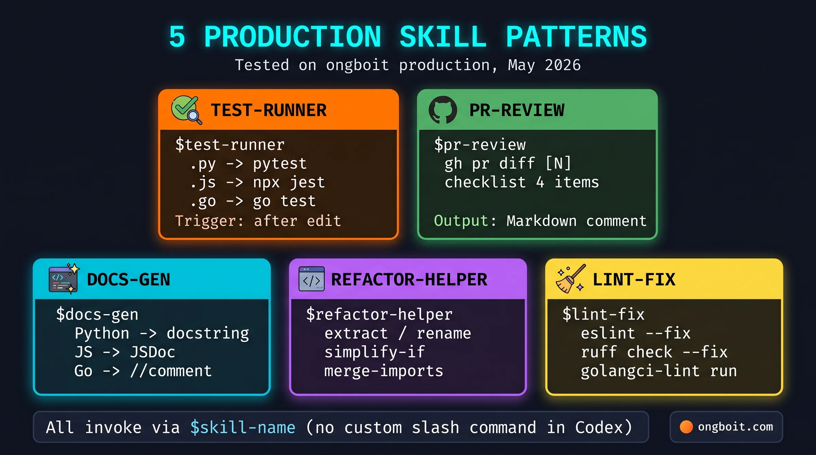Click the 'ruff check --fix' line
This screenshot has height=455, width=816.
(654, 352)
